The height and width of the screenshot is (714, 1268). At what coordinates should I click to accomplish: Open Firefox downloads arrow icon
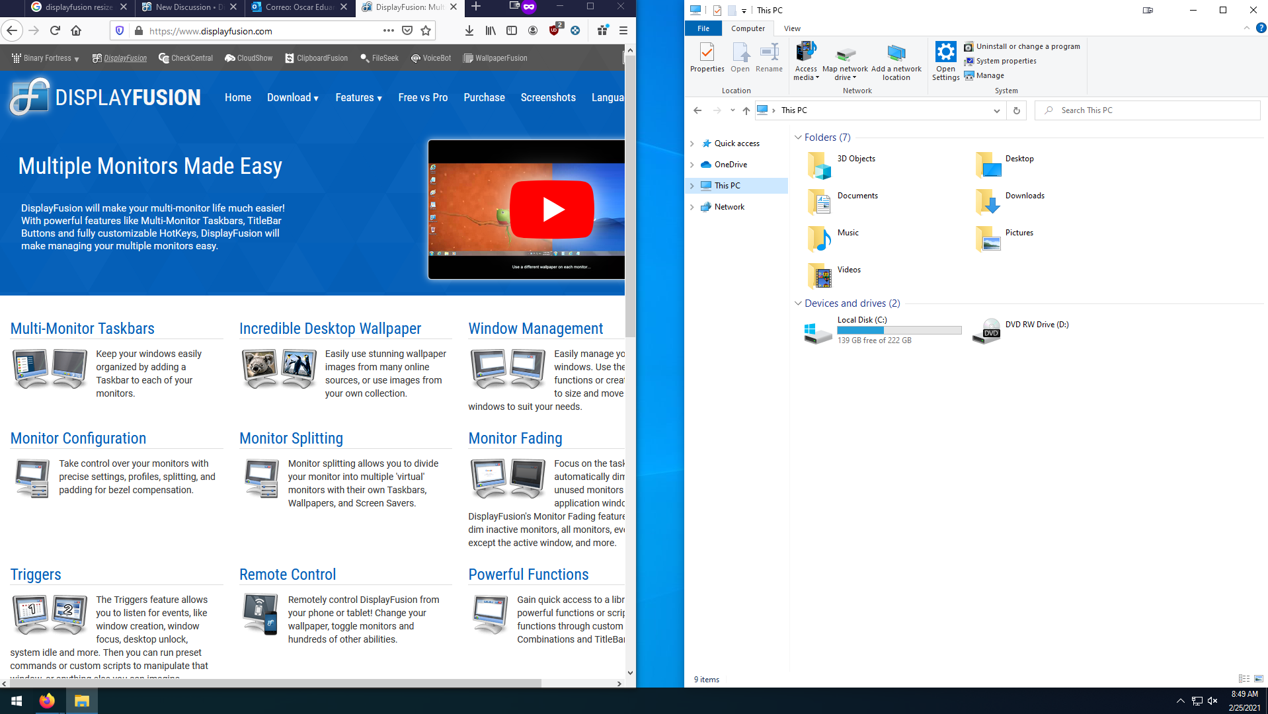[x=469, y=30]
